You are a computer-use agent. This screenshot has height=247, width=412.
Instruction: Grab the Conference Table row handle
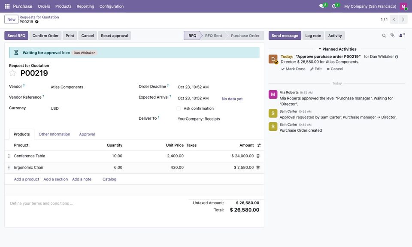tap(9, 156)
